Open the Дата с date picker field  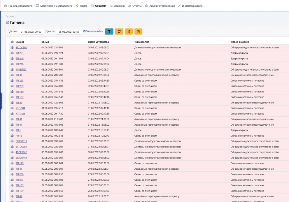[31, 32]
